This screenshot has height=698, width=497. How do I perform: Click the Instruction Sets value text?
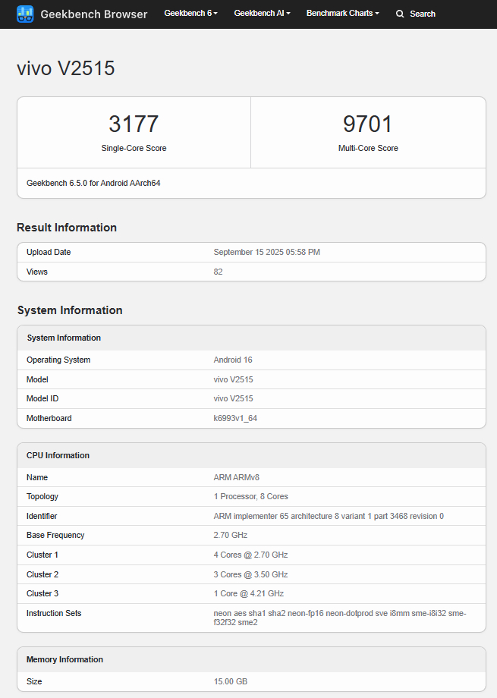pos(338,618)
